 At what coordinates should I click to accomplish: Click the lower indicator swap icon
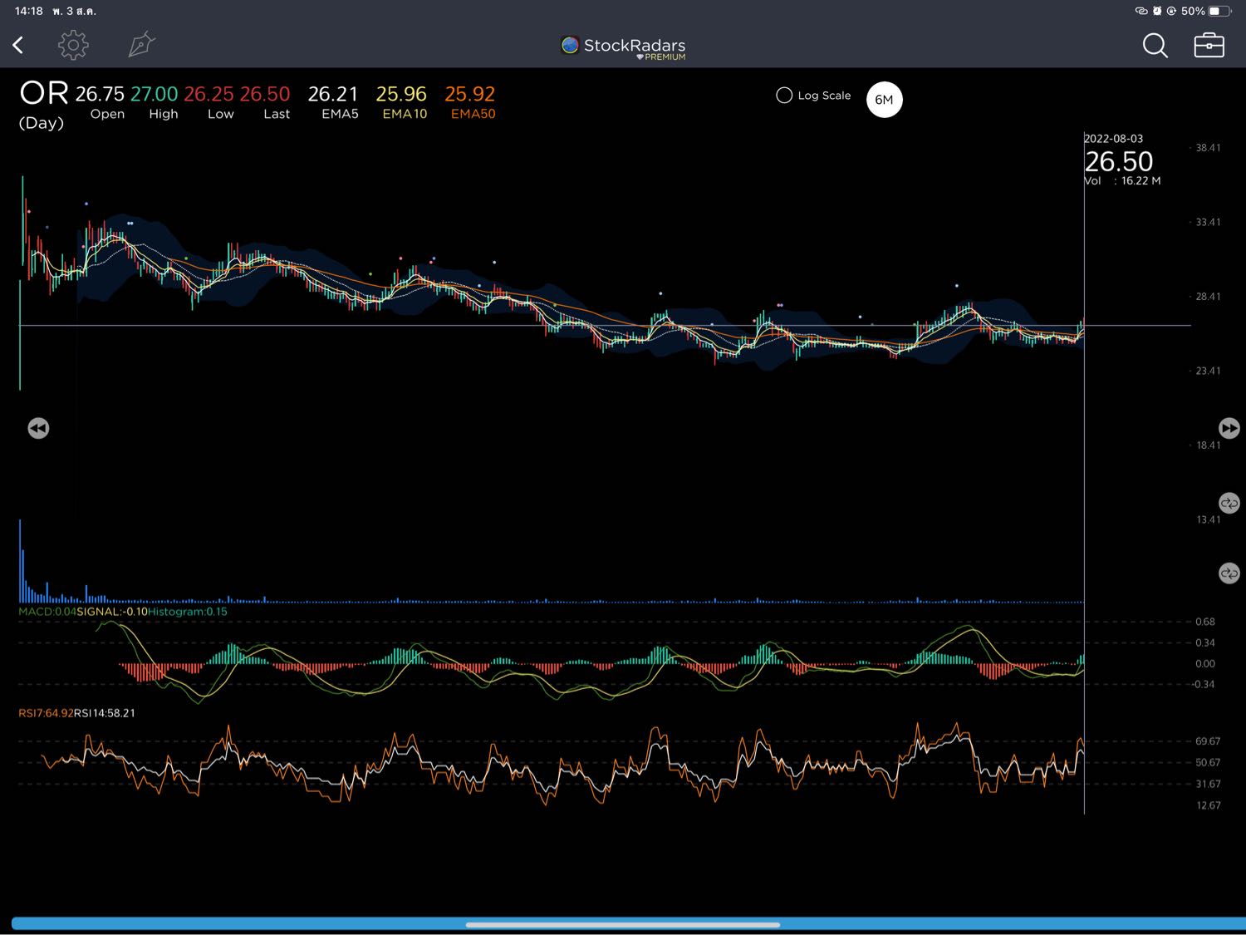pos(1229,573)
